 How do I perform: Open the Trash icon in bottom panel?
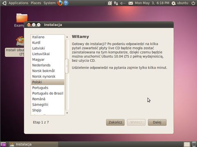pos(194,144)
